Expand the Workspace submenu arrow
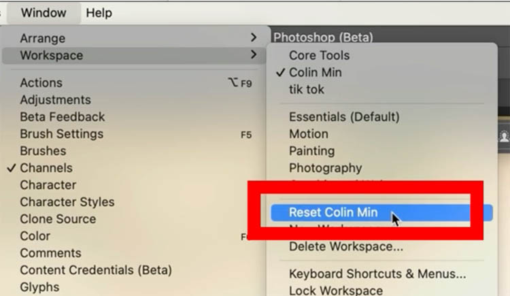 pyautogui.click(x=254, y=54)
